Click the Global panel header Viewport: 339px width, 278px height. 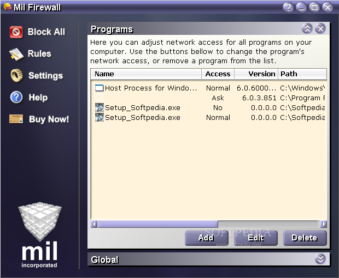[209, 259]
